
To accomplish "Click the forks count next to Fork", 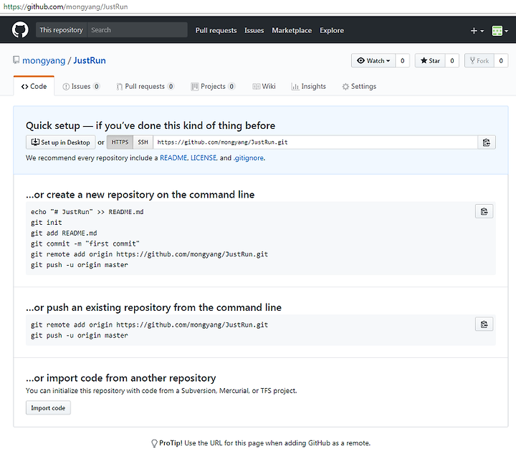I will pos(501,61).
